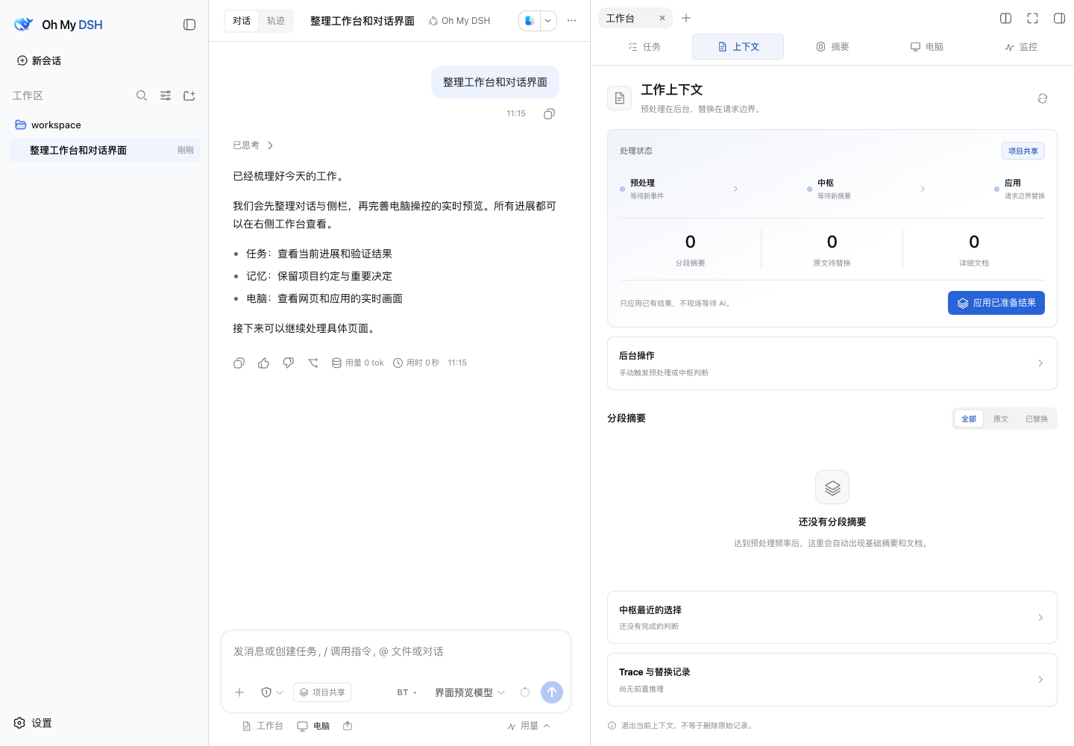This screenshot has height=746, width=1074.
Task: Open the 摘要 tab
Action: tap(832, 46)
